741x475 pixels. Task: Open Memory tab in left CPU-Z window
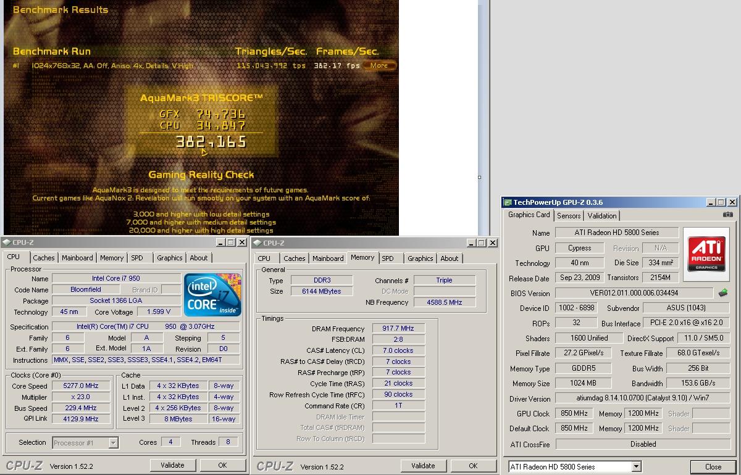click(x=112, y=258)
